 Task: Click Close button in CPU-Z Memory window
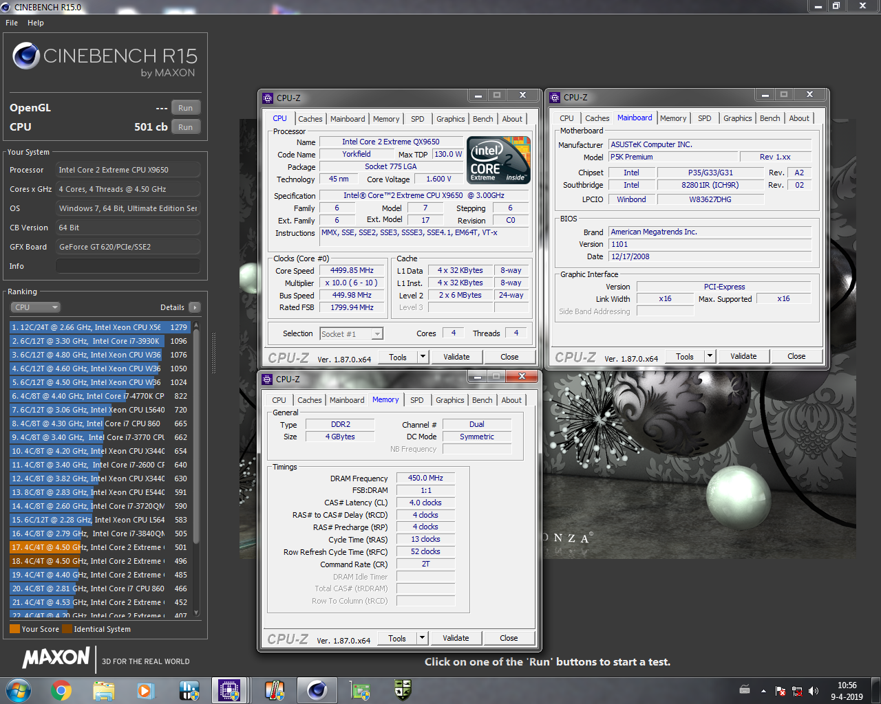pos(509,638)
